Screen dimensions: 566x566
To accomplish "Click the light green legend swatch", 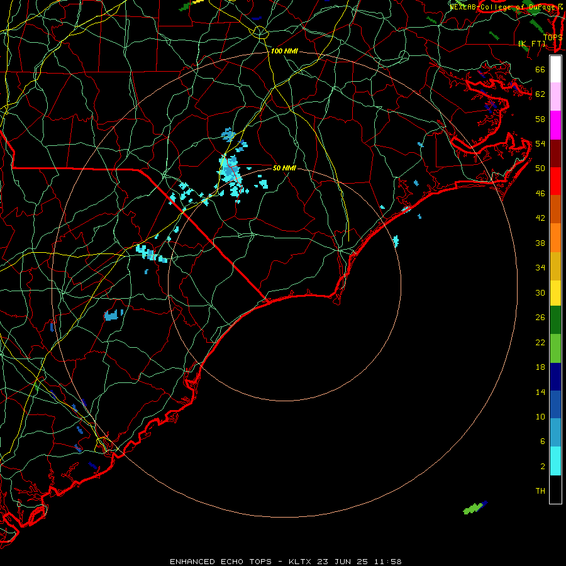I will point(555,348).
